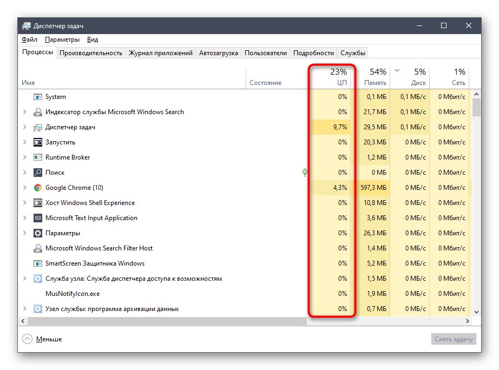Click the Диспетчер задач monitor icon
This screenshot has width=499, height=370.
click(38, 127)
